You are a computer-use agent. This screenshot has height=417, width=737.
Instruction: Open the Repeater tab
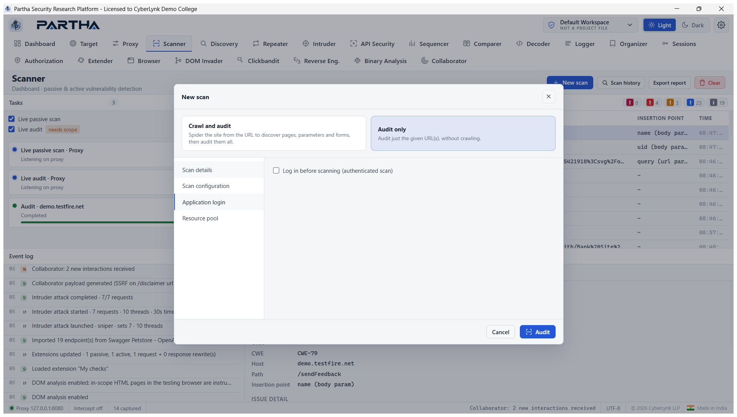point(270,44)
